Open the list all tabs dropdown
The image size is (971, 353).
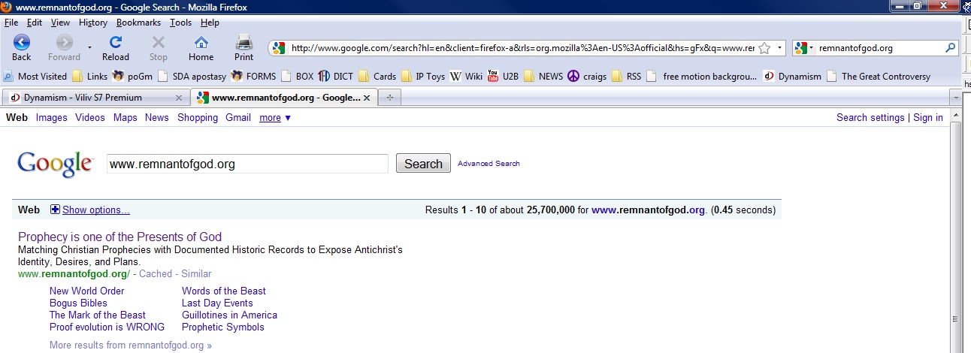coord(955,98)
